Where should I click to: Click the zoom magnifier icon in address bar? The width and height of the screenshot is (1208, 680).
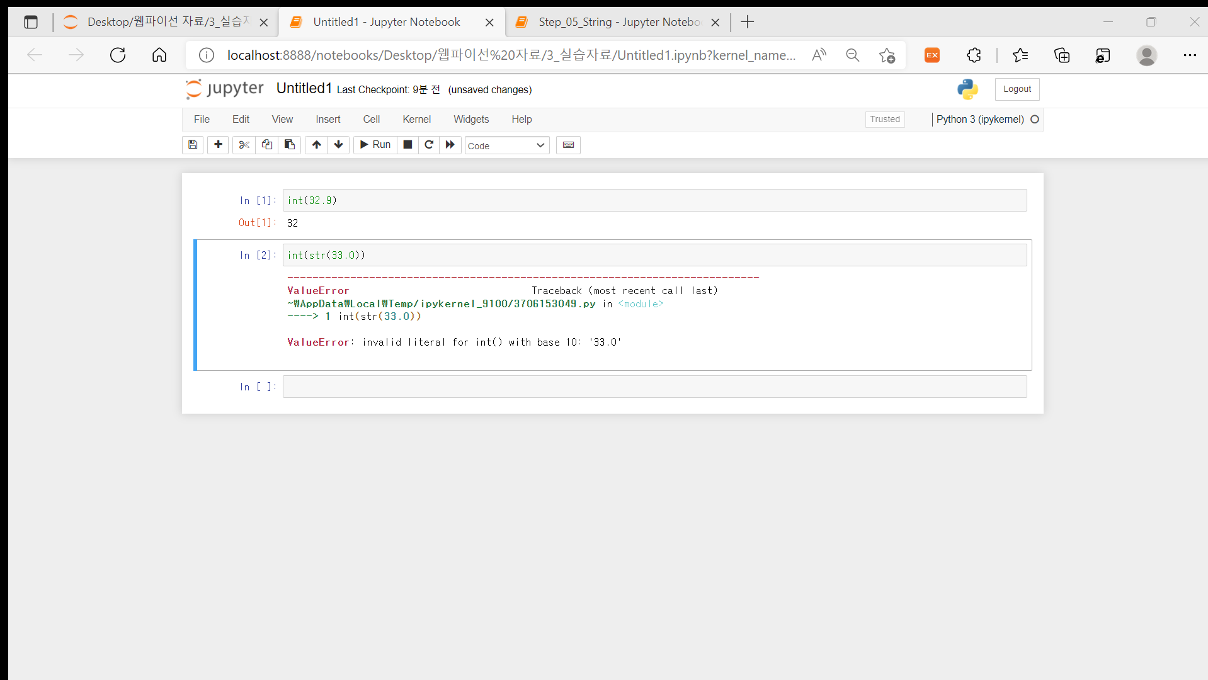853,55
